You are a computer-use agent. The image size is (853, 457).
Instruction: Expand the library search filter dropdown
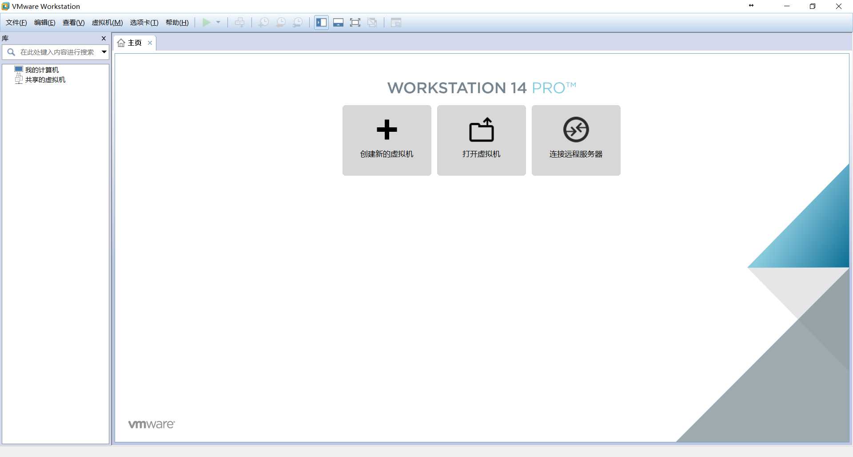[x=104, y=52]
